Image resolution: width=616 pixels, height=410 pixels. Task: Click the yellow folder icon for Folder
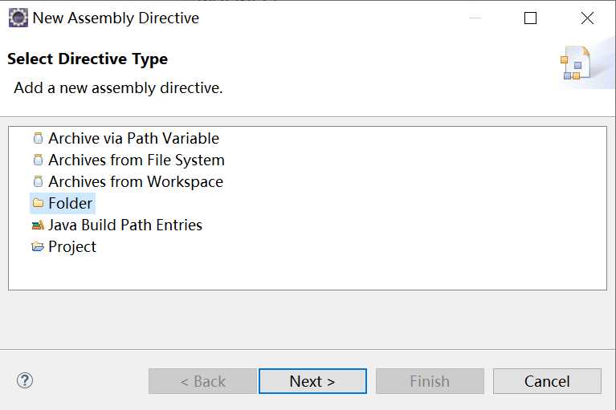coord(38,203)
